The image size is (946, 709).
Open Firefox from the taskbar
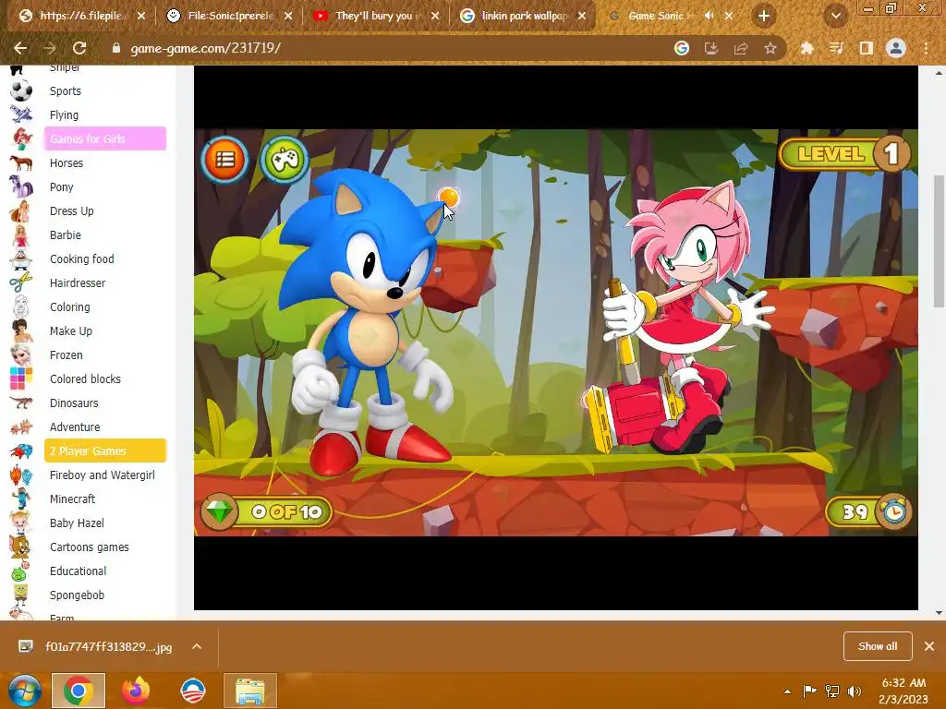pyautogui.click(x=136, y=691)
